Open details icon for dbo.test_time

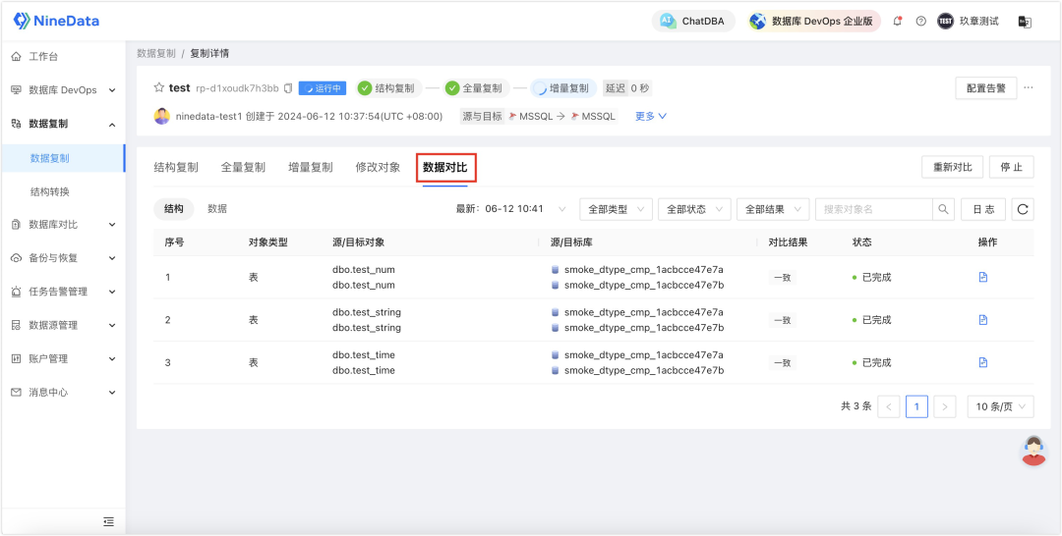point(982,362)
